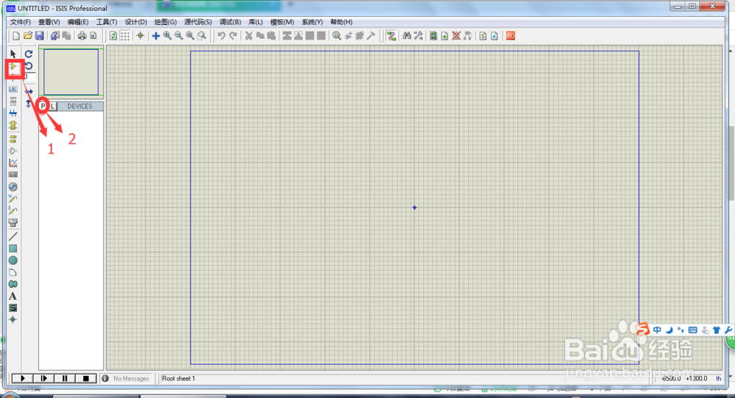Screen dimensions: 735x398
Task: Toggle the false origin icon
Action: click(140, 36)
